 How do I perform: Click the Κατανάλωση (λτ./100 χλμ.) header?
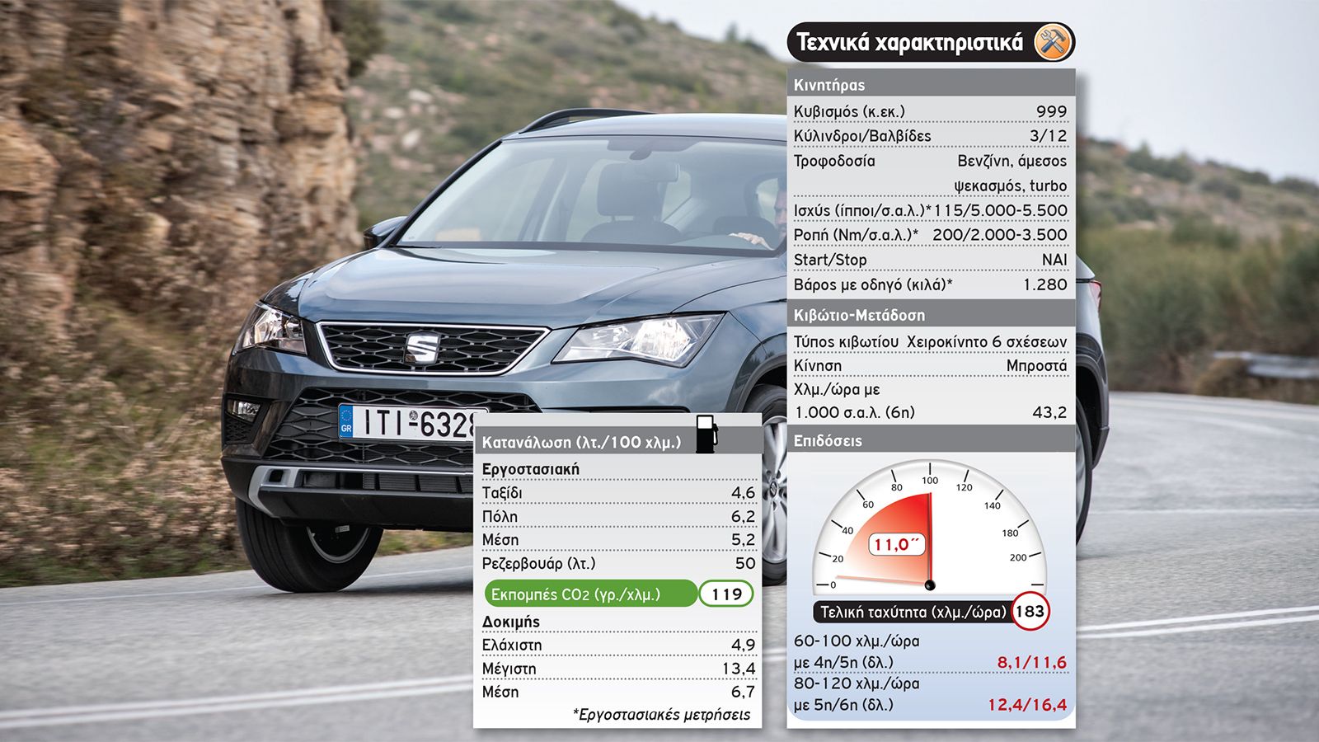[582, 443]
